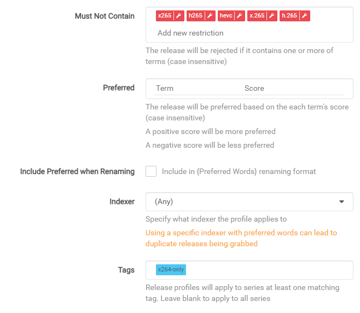Viewport: 360px width, 313px height.
Task: Enable Include Preferred when Renaming checkbox
Action: 151,171
